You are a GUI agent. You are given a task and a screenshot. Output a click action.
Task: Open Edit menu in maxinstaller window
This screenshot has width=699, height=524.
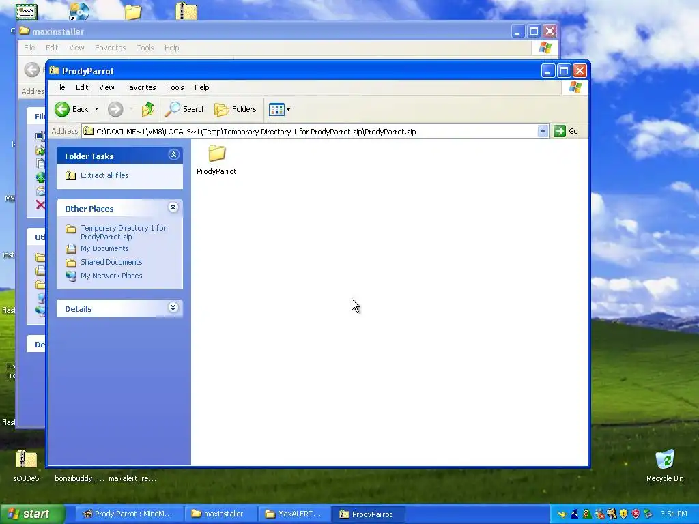(x=52, y=48)
